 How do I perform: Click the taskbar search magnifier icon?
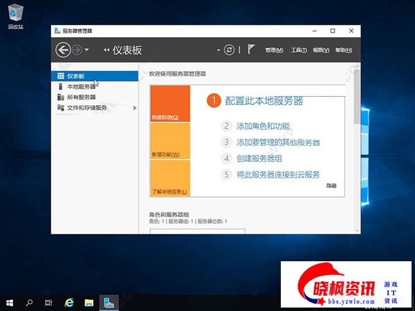click(x=29, y=303)
